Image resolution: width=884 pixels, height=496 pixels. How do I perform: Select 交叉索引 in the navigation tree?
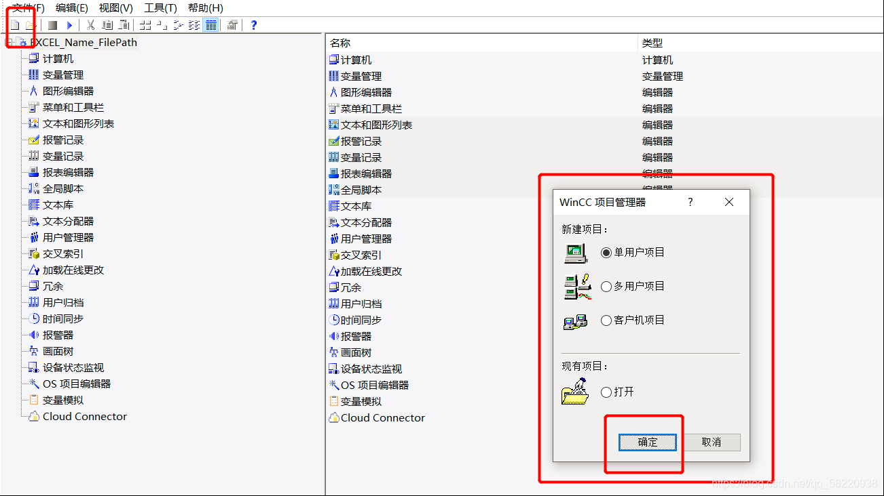point(63,254)
